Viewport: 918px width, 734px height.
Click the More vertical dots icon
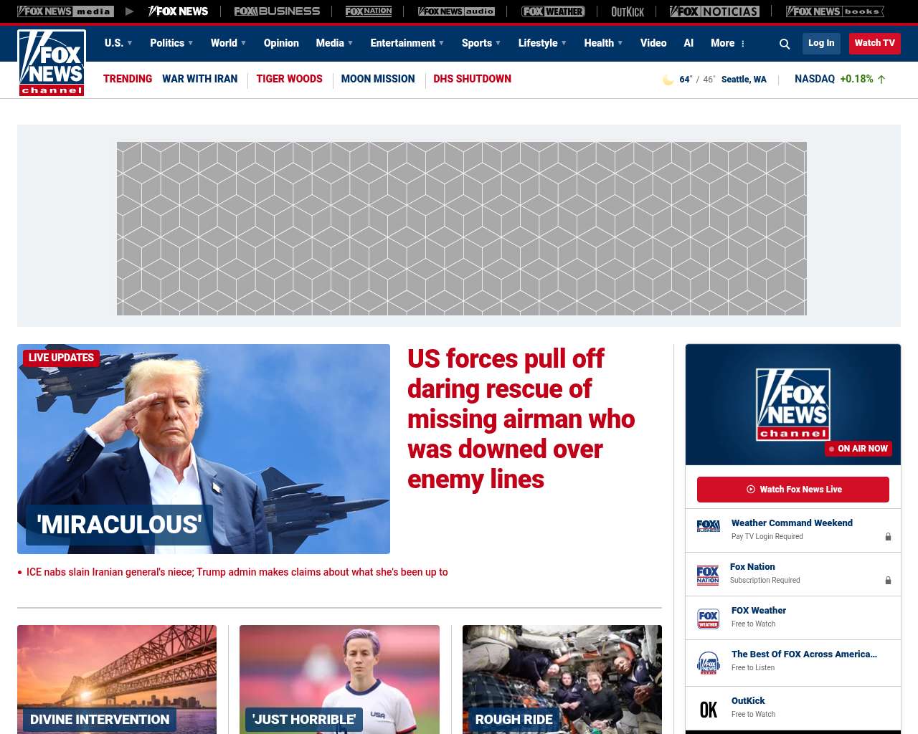(743, 44)
